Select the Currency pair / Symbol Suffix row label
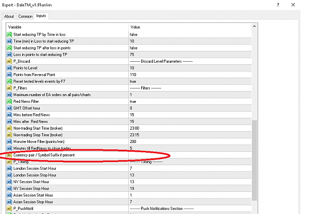Image resolution: width=322 pixels, height=214 pixels. [44, 155]
